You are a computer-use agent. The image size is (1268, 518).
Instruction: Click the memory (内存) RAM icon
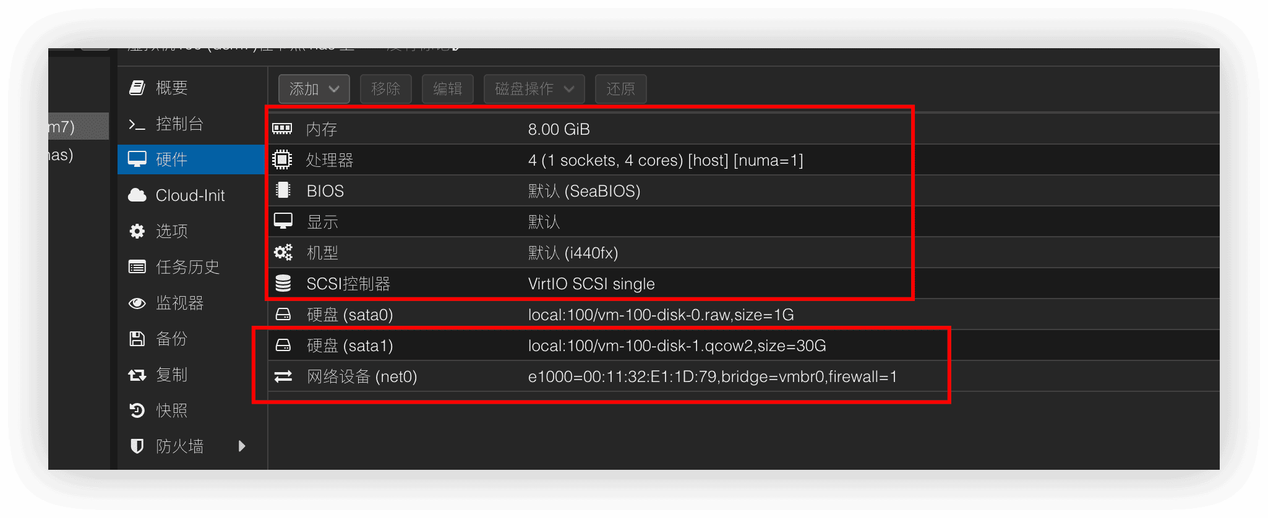pos(282,129)
